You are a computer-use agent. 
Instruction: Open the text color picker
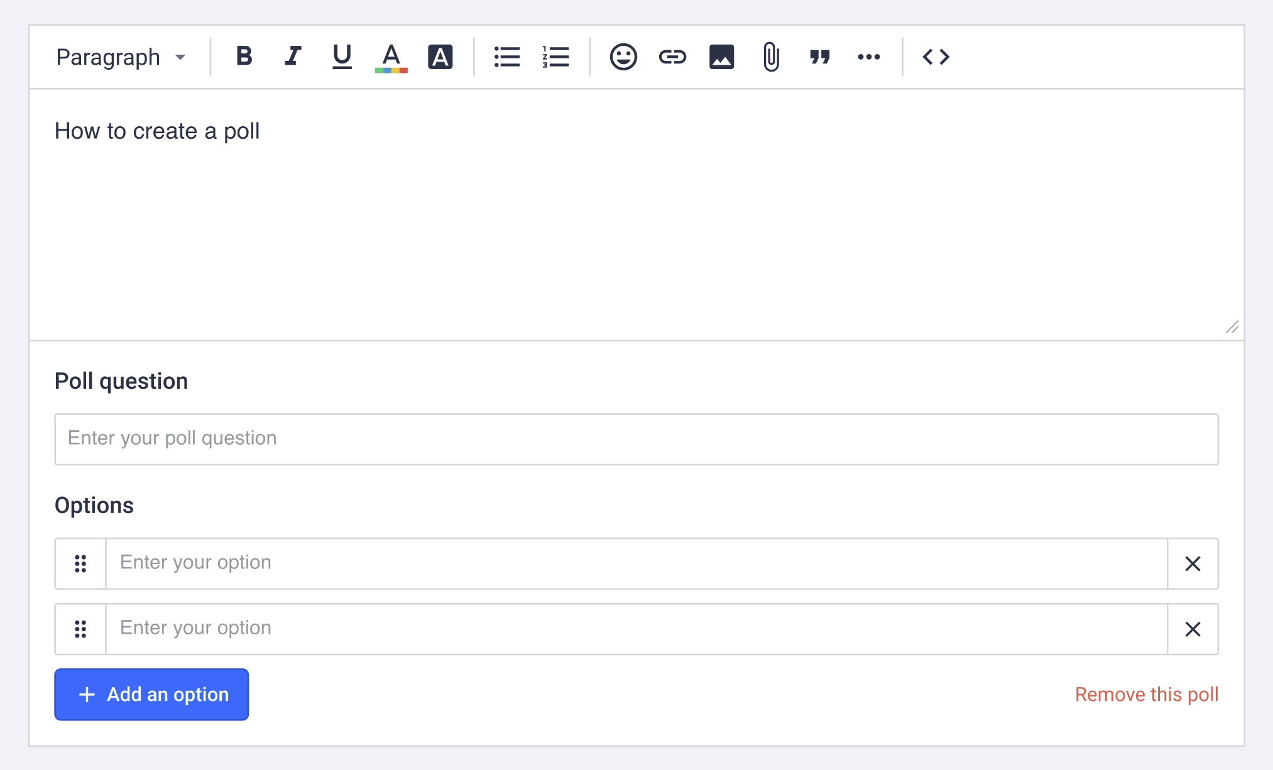391,57
